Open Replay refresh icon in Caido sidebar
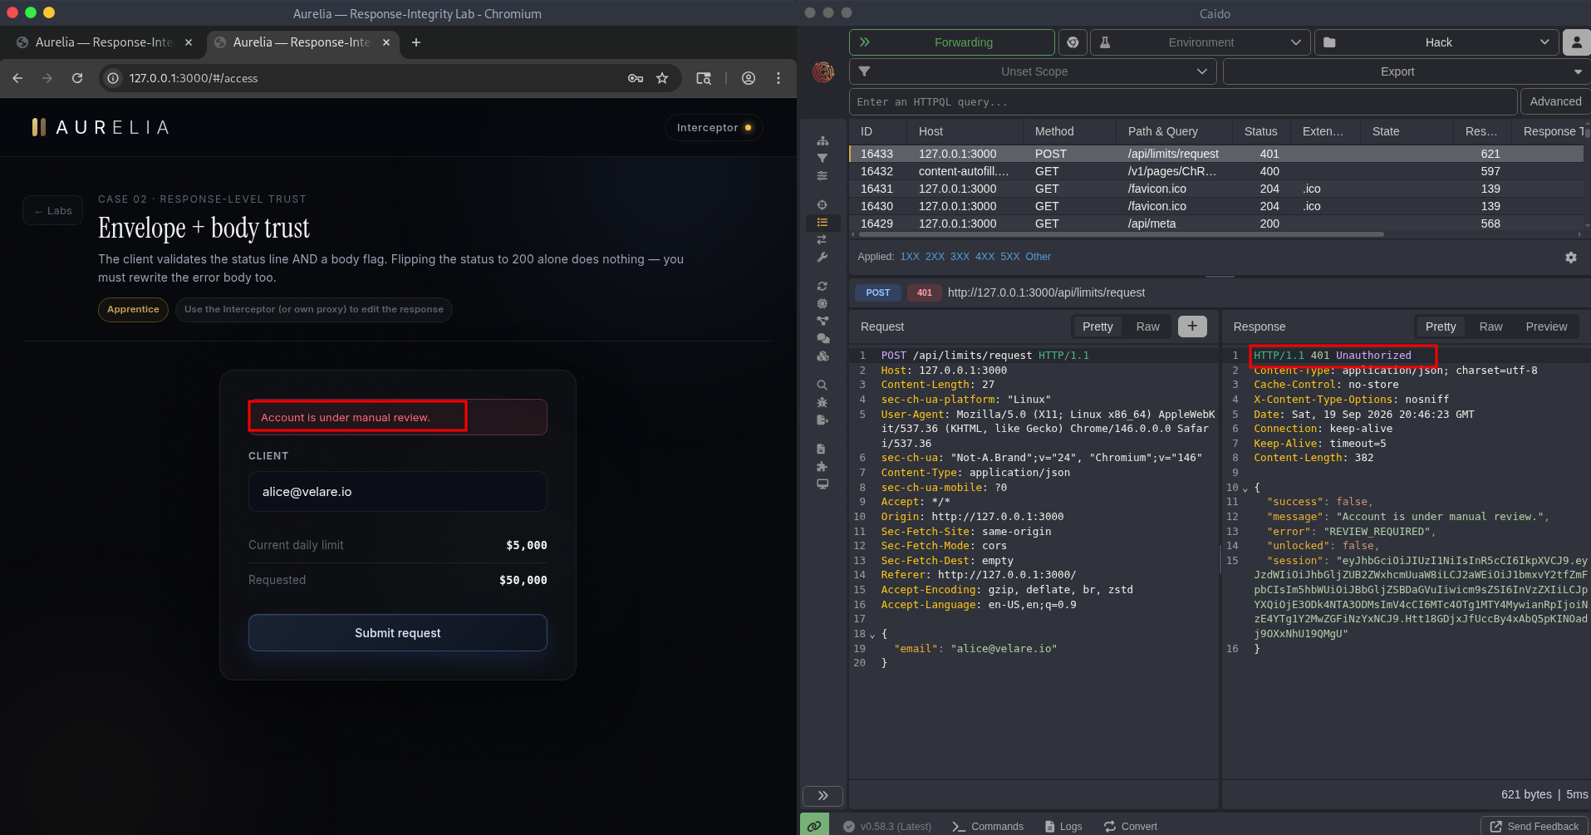 [823, 286]
